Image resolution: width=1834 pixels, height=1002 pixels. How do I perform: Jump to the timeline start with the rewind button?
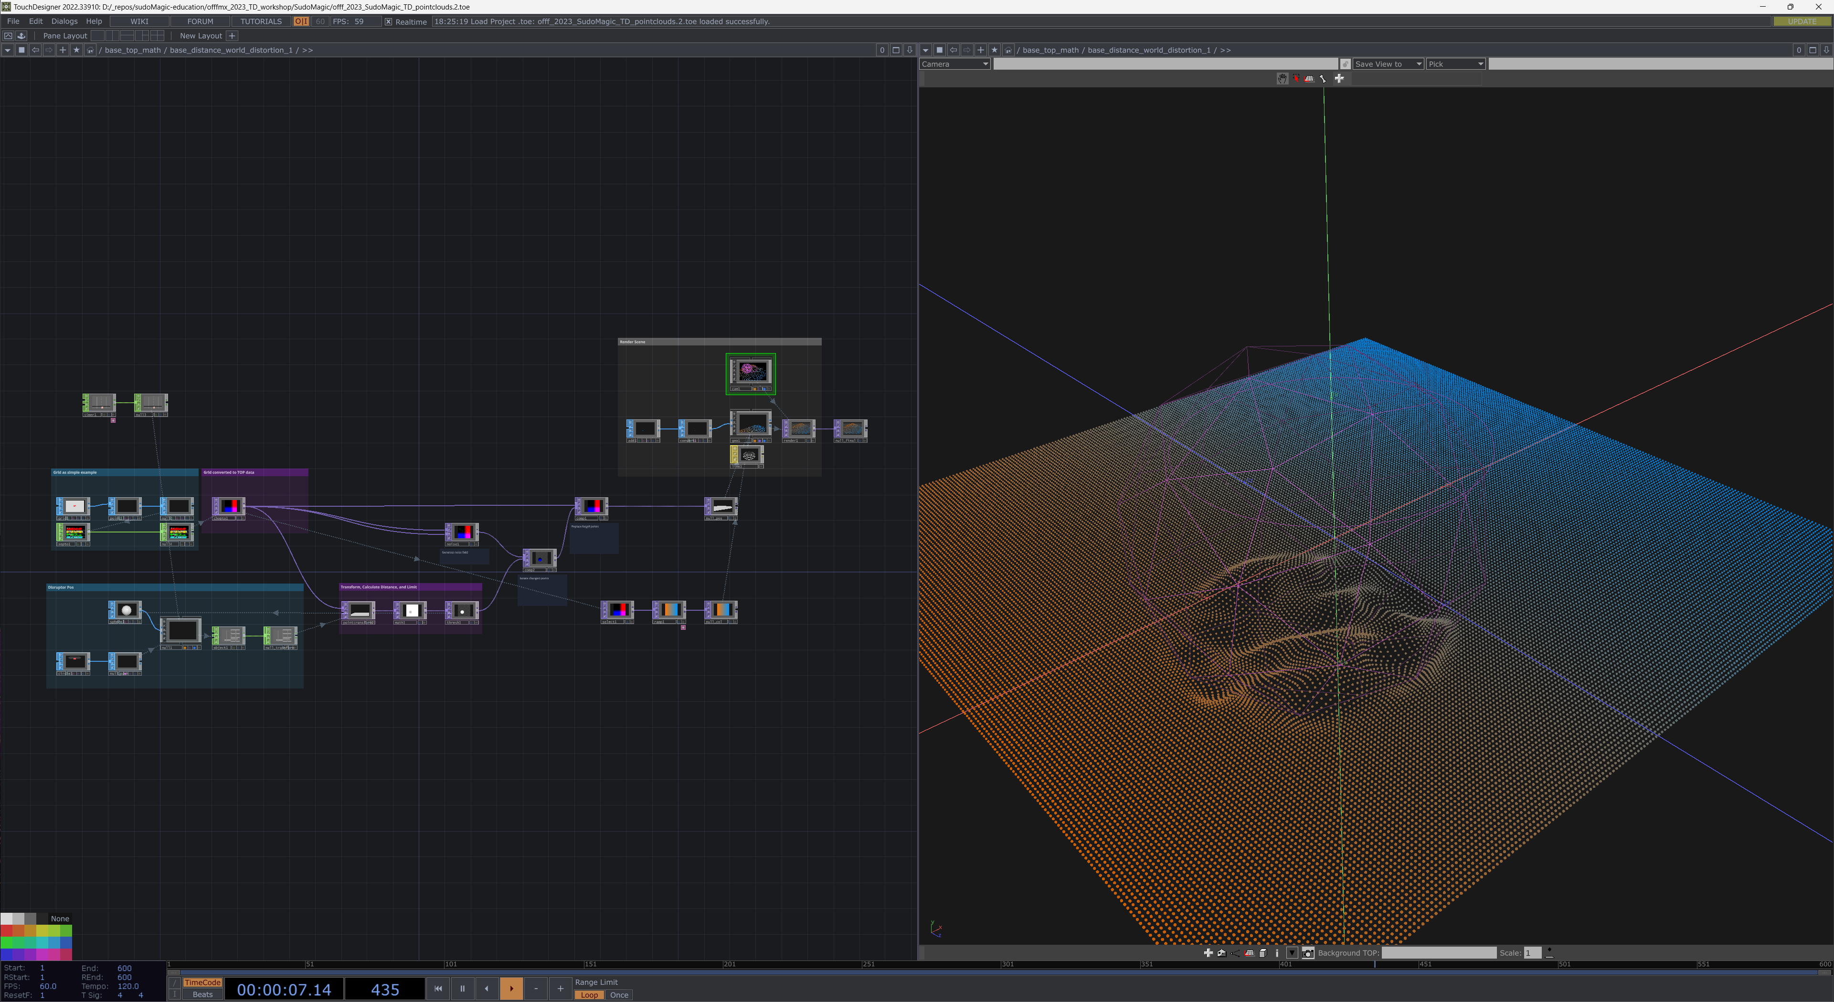(x=438, y=989)
